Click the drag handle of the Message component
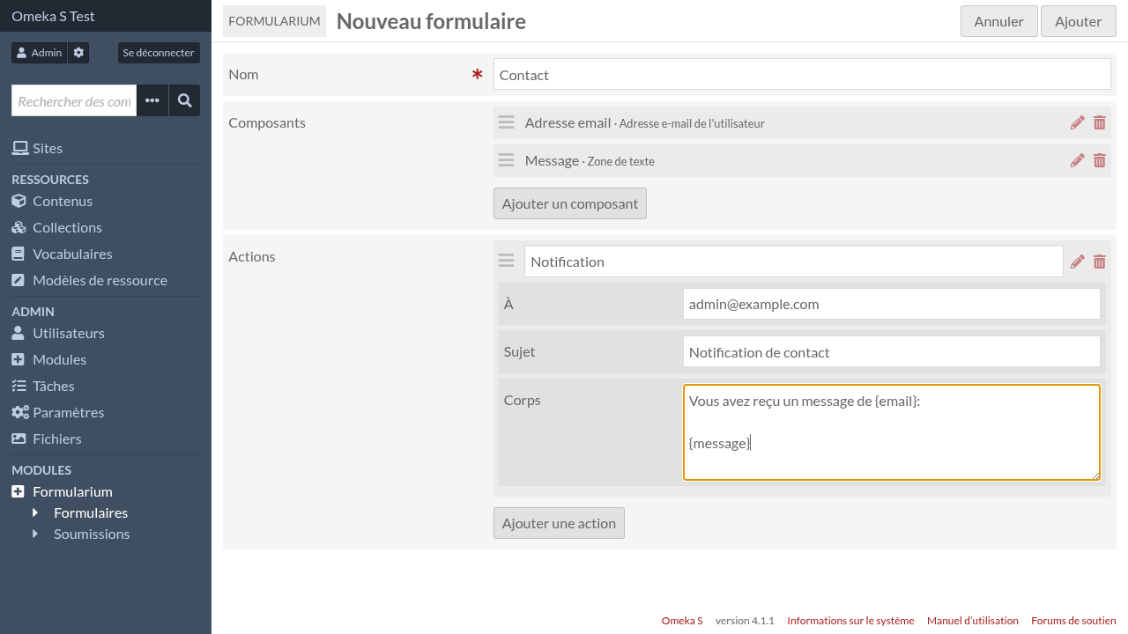Screen dimensions: 1128x634 click(x=506, y=160)
